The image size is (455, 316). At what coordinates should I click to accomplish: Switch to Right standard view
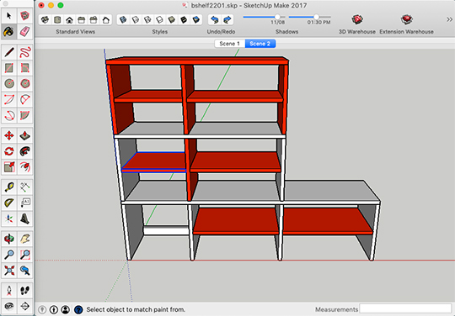coord(82,19)
